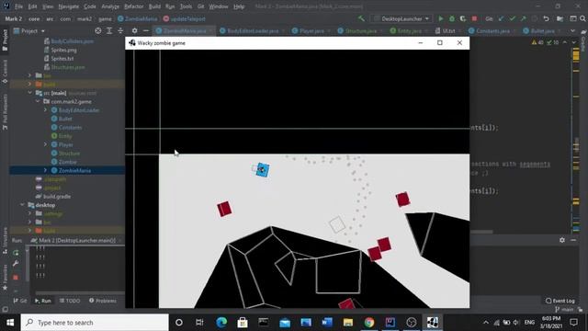Hide the Project panel with minus icon
Image resolution: width=588 pixels, height=331 pixels.
[146, 30]
